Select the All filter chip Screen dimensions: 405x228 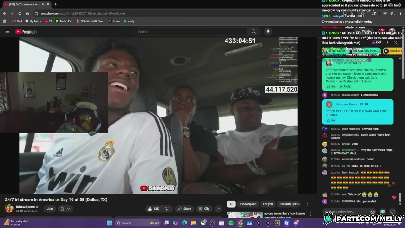click(x=231, y=204)
